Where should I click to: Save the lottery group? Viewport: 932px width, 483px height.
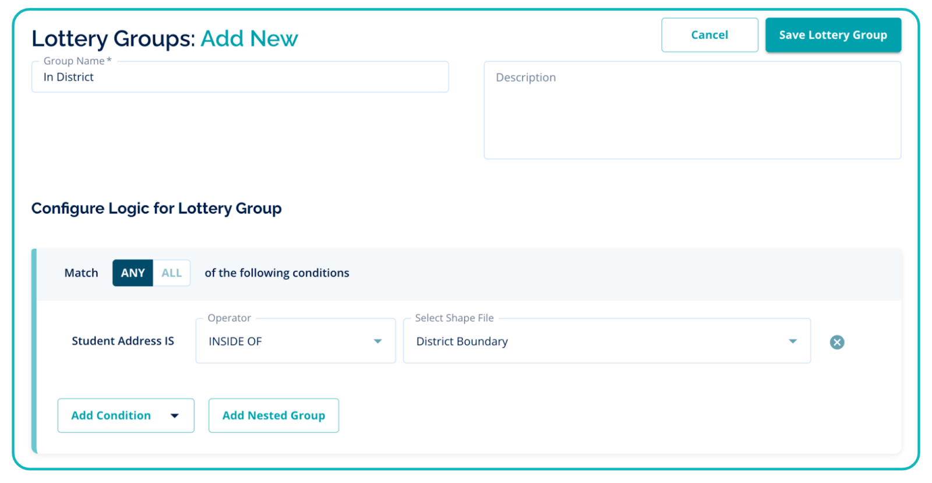[x=833, y=35]
